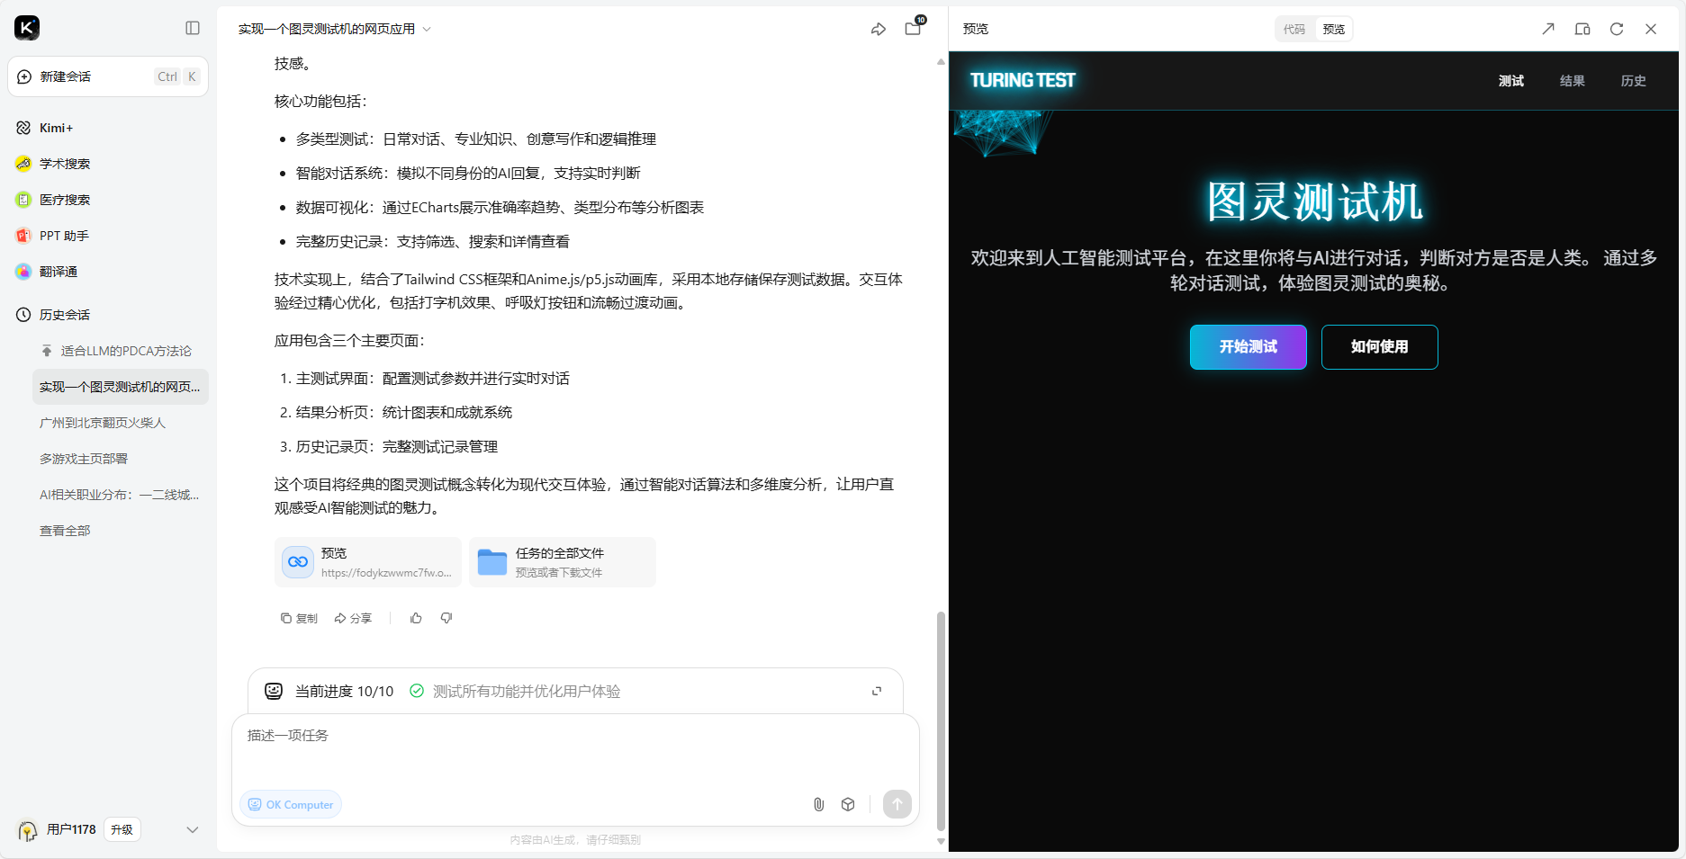Collapse the left sidebar panel
1686x859 pixels.
pyautogui.click(x=193, y=28)
